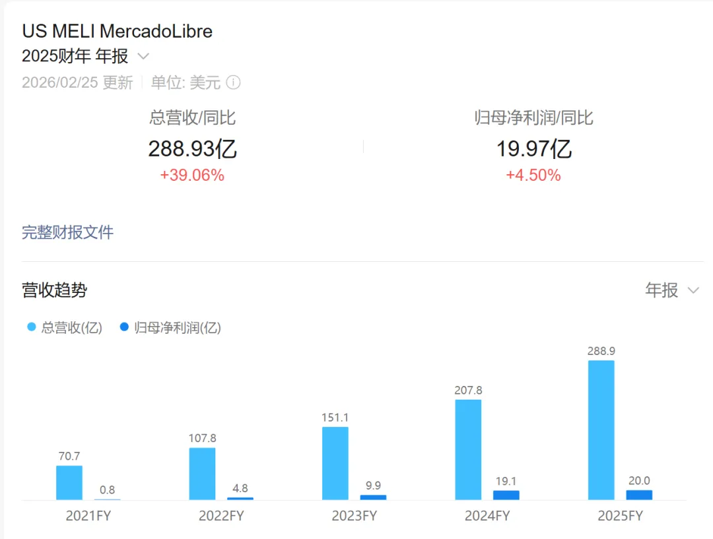Open the 完整财报文件 link
Image resolution: width=713 pixels, height=539 pixels.
pos(68,232)
